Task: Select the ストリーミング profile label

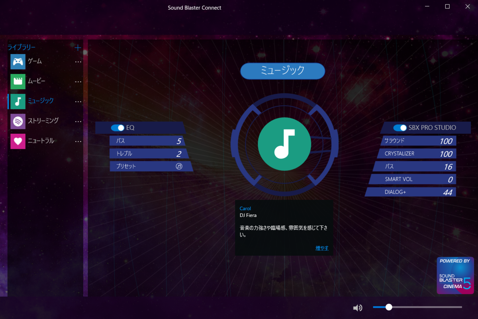Action: pyautogui.click(x=43, y=121)
